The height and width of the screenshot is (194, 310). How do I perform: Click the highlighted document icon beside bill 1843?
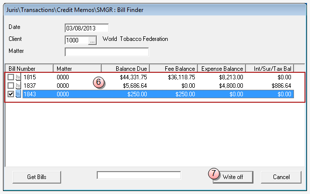pyautogui.click(x=18, y=94)
